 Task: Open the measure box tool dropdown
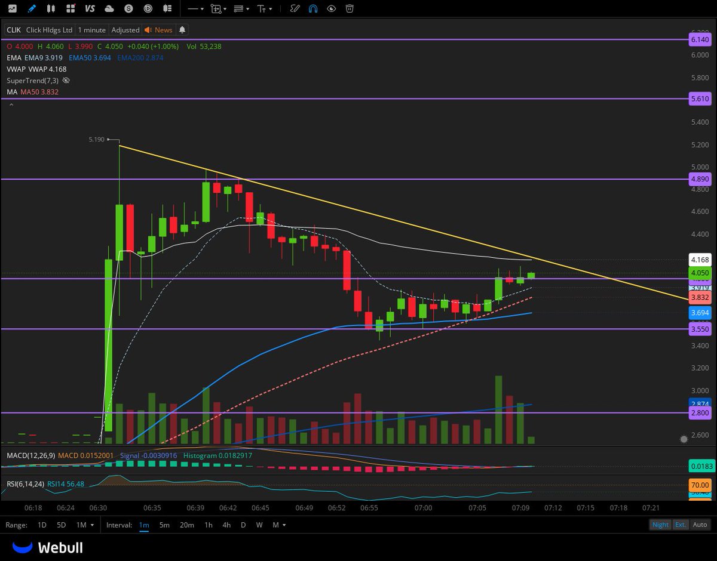click(219, 9)
